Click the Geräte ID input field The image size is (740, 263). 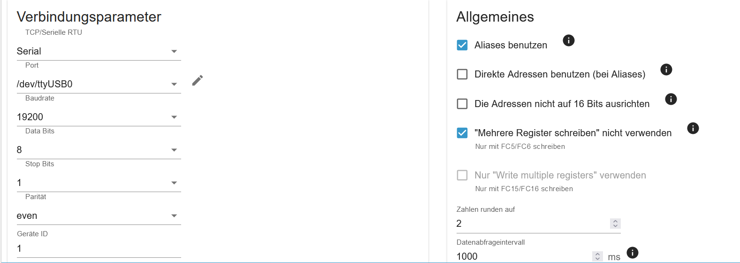point(99,248)
